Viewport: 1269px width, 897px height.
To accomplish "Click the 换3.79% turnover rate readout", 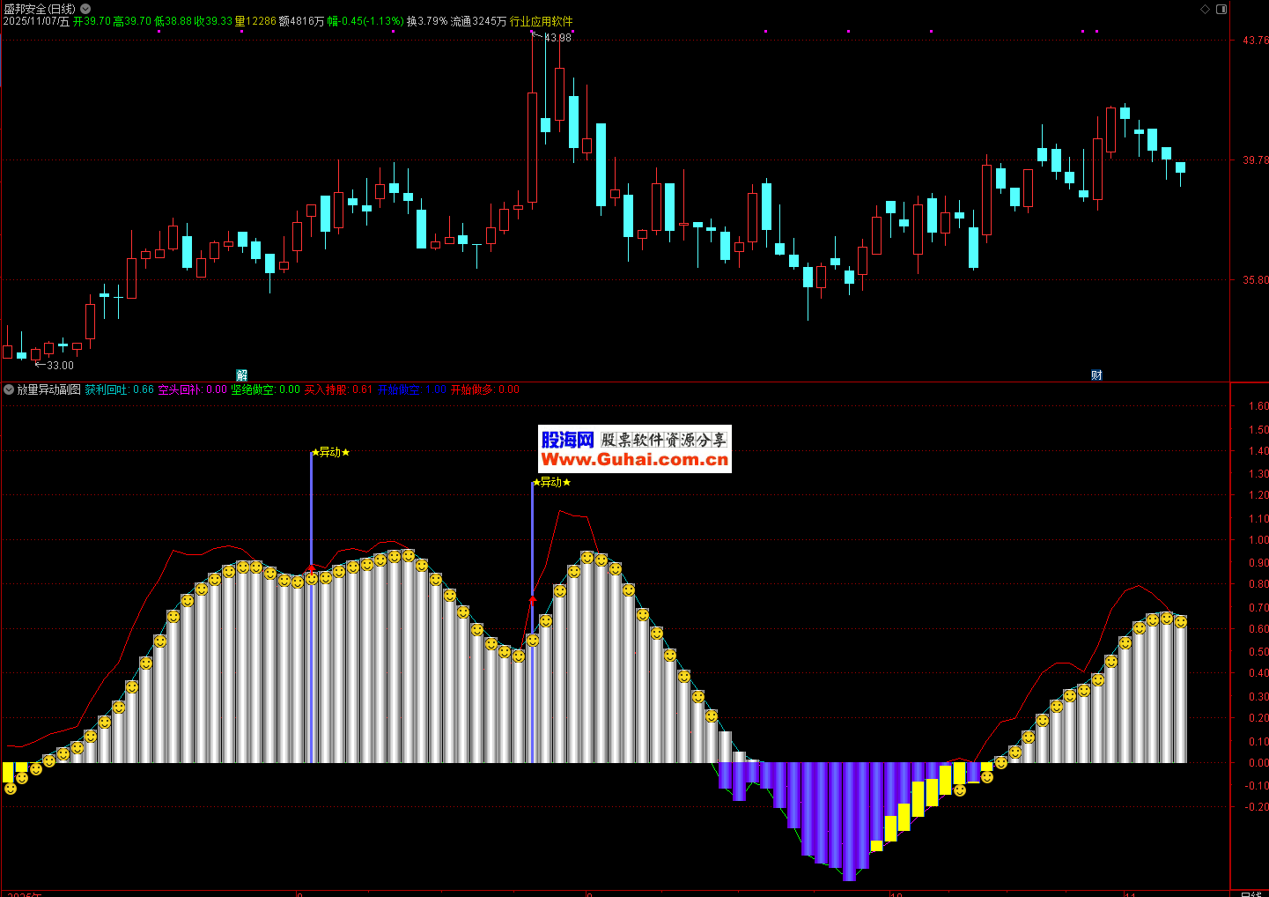I will tap(427, 21).
